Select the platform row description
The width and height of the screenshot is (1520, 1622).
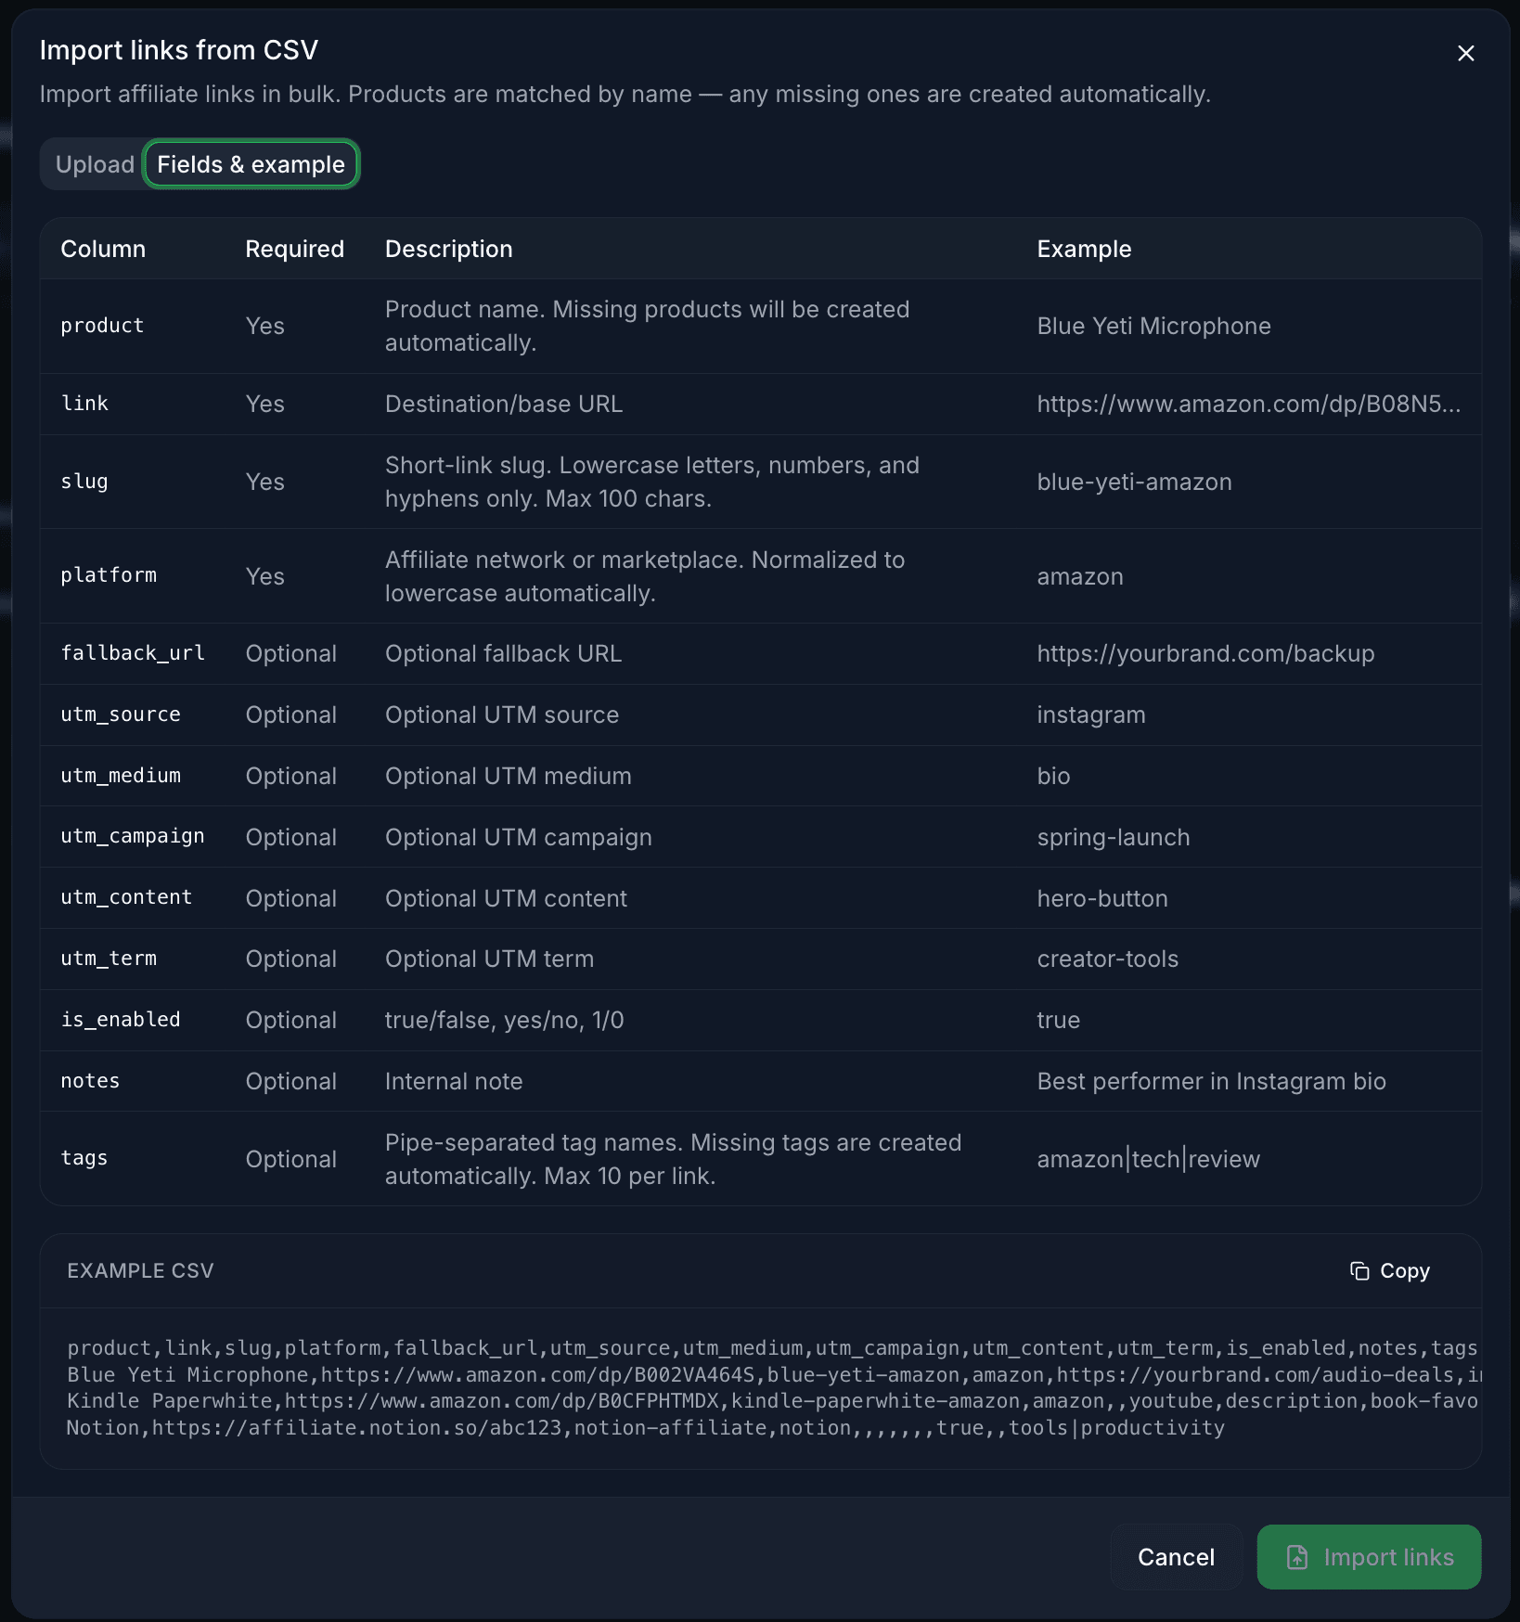click(644, 575)
